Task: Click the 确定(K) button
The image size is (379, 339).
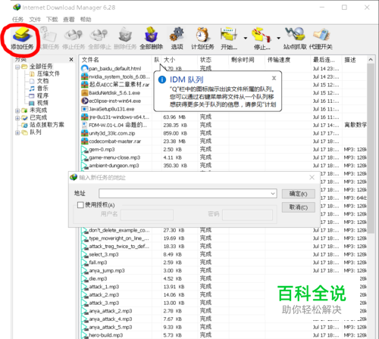Action: point(299,194)
